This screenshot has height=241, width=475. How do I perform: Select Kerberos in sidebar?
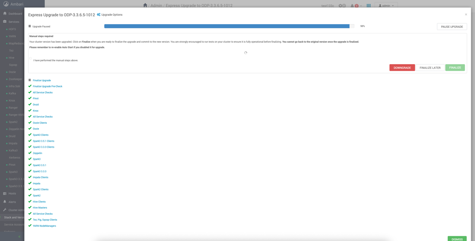[x=14, y=157]
